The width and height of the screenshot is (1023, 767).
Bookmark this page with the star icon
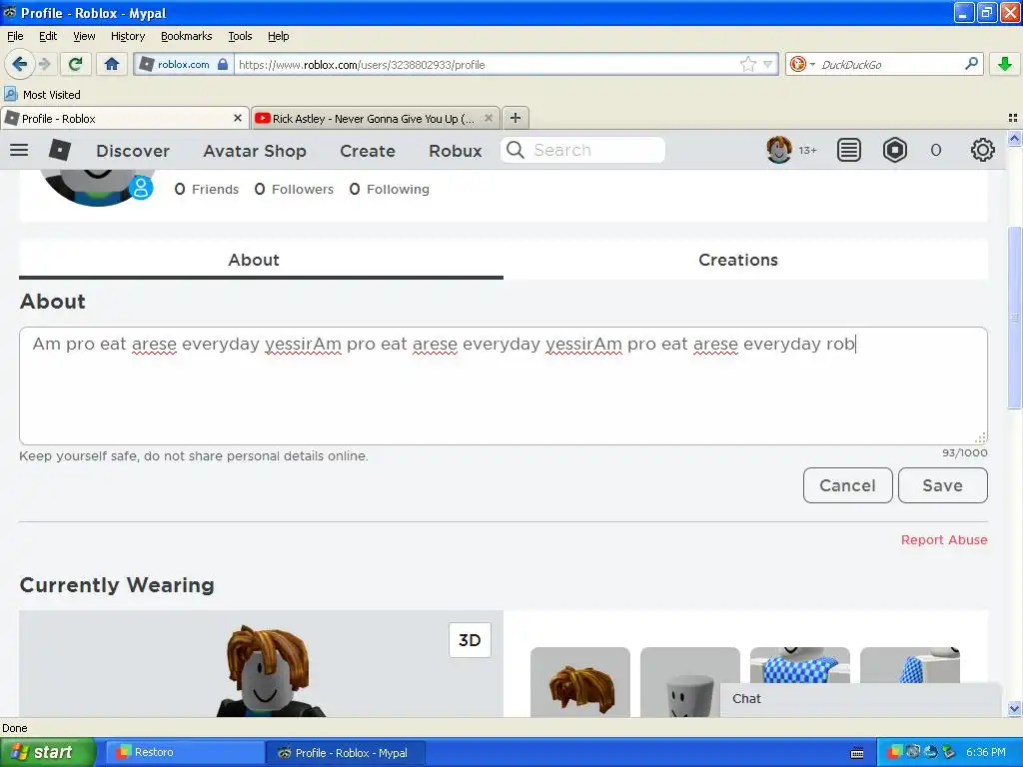[x=747, y=64]
